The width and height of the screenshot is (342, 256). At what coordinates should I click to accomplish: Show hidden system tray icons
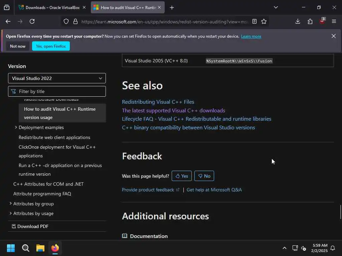coord(285,248)
